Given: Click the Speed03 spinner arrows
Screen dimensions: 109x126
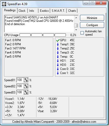Looking at the screenshot, I should click(26, 92).
